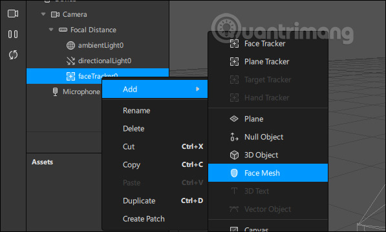Click the Assets panel header
This screenshot has height=232, width=386.
pyautogui.click(x=42, y=162)
